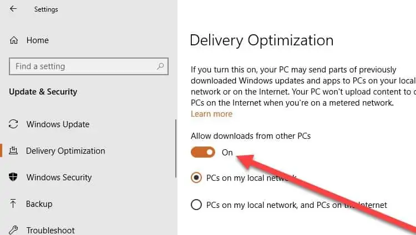Go to Settings Home
Image resolution: width=416 pixels, height=235 pixels.
pos(37,40)
